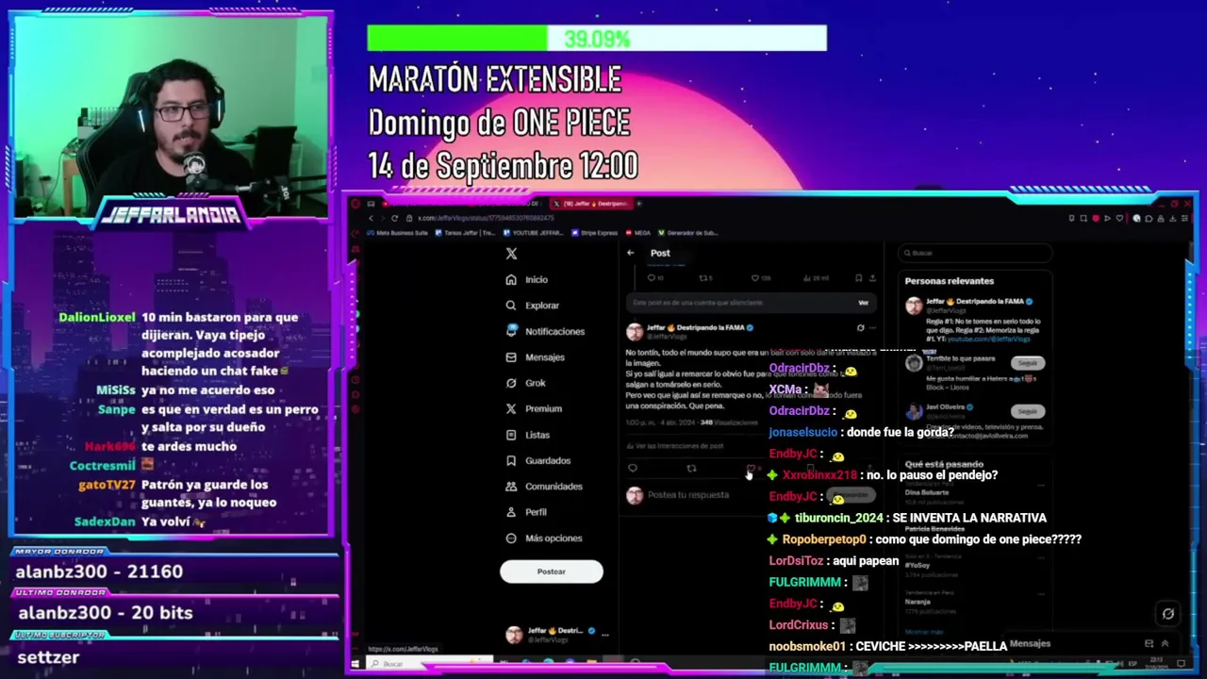The image size is (1207, 679).
Task: Click the browser reload button
Action: (x=395, y=219)
